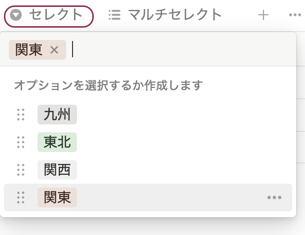This screenshot has width=305, height=235.
Task: Open the header three-dots more menu
Action: pos(295,15)
